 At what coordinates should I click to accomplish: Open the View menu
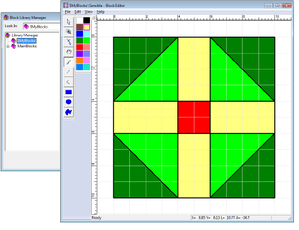click(89, 12)
